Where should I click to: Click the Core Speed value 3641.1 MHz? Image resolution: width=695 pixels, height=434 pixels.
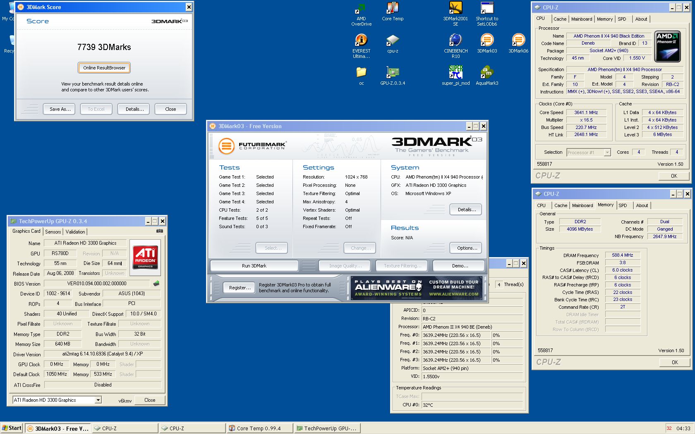[x=586, y=112]
